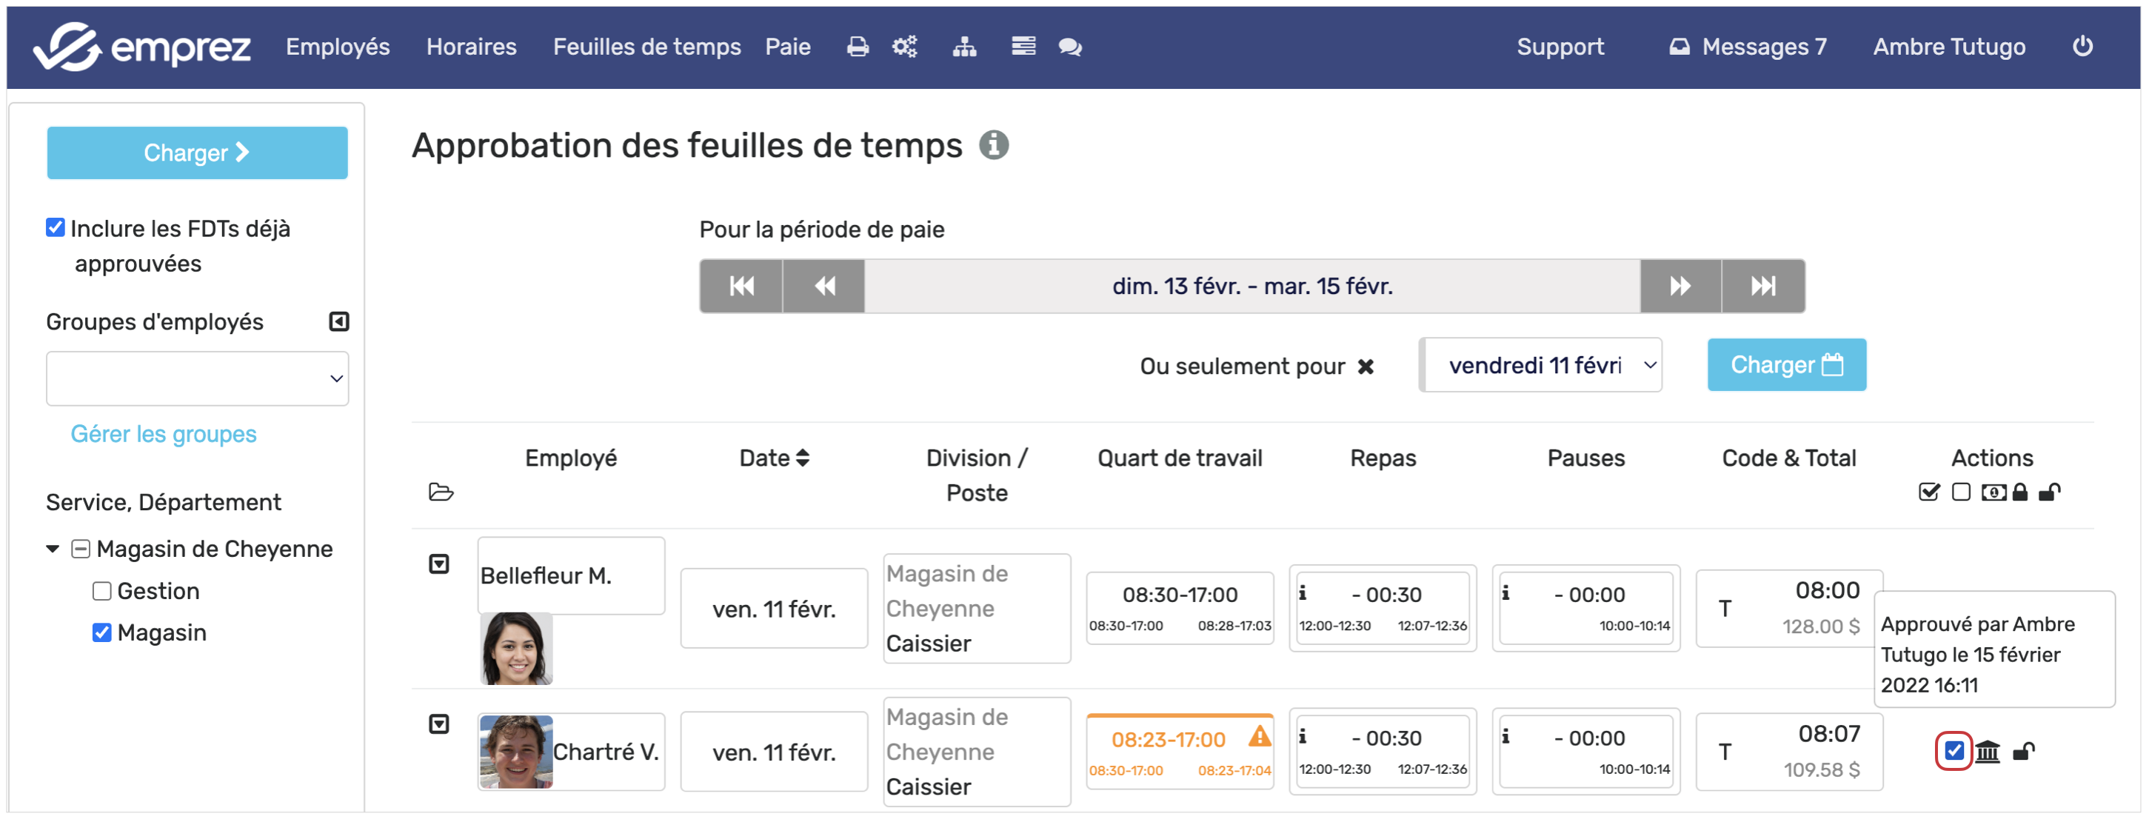Open the Horaires menu
Image resolution: width=2149 pixels, height=822 pixels.
(x=470, y=47)
